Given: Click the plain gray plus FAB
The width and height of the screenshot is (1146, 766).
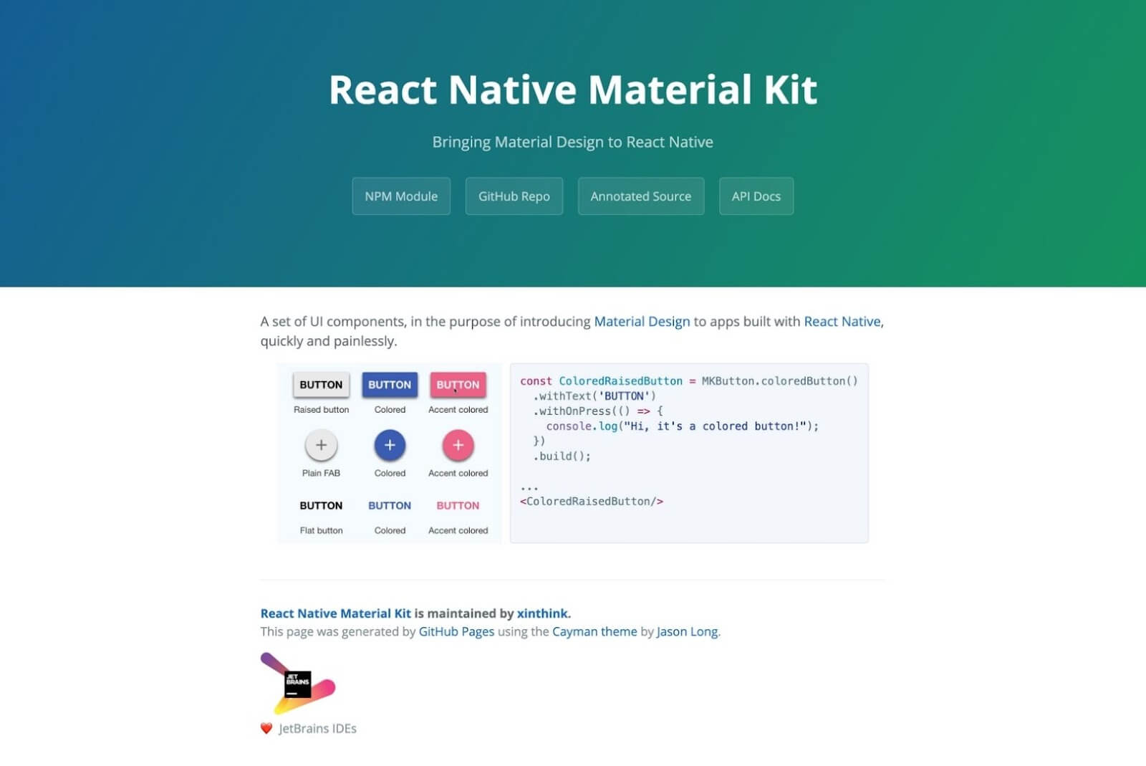Looking at the screenshot, I should [321, 445].
